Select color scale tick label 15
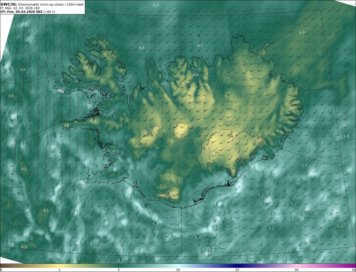This screenshot has width=356, height=272. tap(237, 270)
